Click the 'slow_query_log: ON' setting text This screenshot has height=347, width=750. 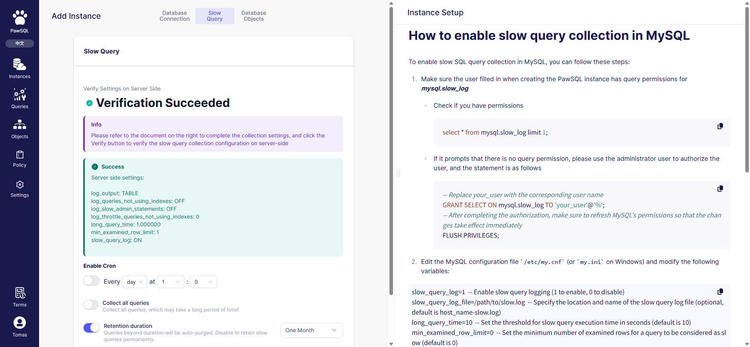pyautogui.click(x=116, y=240)
